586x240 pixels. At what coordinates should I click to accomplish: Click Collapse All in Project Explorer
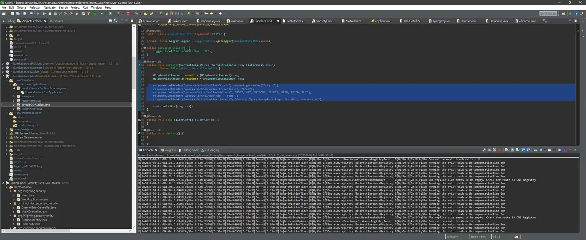110,21
